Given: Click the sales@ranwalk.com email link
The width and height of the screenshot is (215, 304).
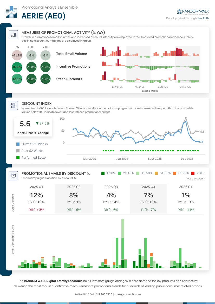Looking at the screenshot, I should (128, 294).
